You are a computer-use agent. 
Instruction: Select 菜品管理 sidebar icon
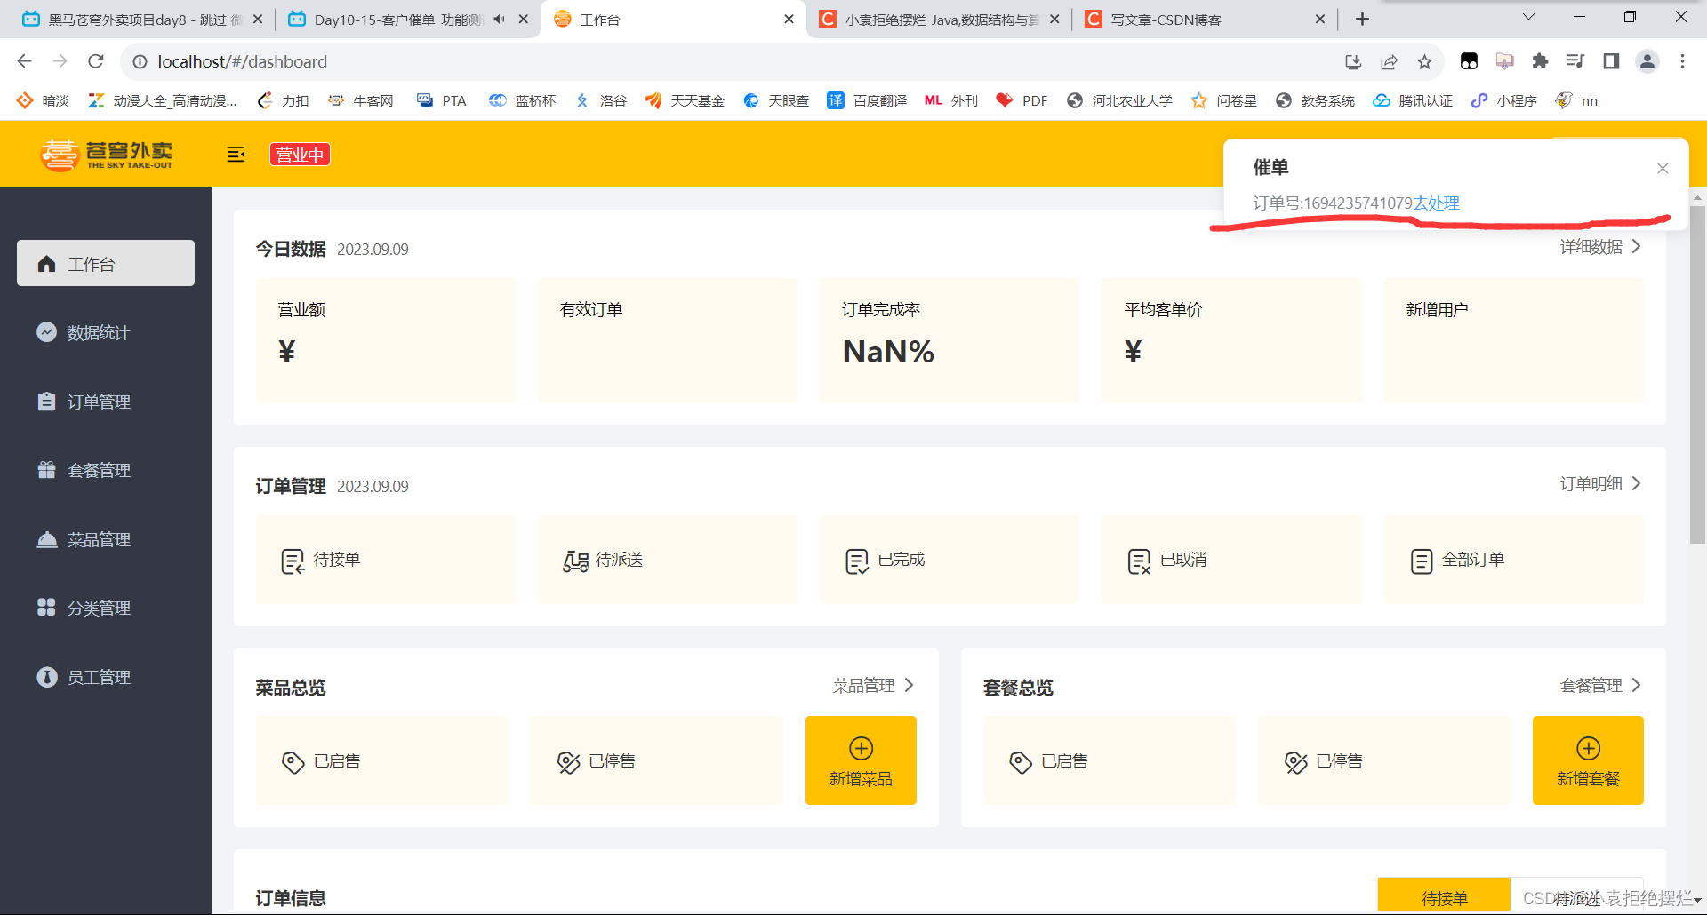46,538
